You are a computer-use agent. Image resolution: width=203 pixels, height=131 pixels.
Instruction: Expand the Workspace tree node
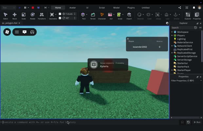172,32
